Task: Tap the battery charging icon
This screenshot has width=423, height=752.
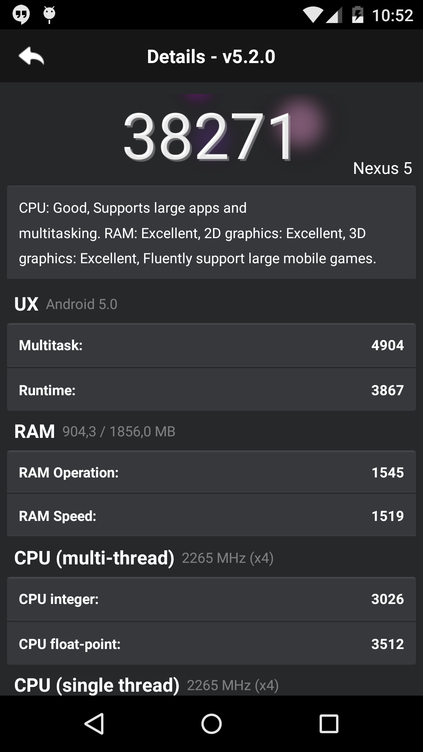Action: coord(358,15)
